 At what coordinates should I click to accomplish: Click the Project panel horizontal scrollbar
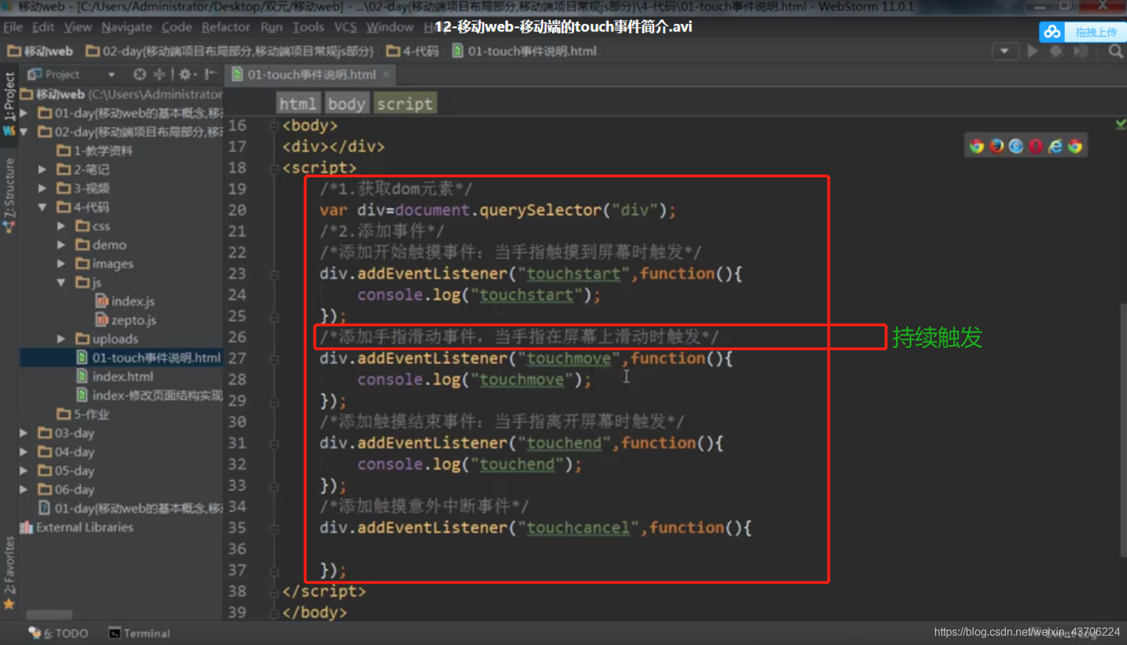[x=49, y=614]
